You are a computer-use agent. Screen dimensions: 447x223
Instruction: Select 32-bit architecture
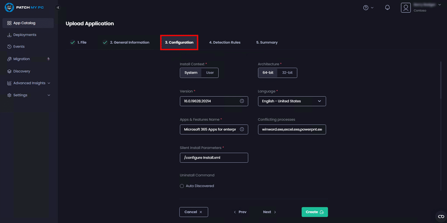(x=287, y=73)
